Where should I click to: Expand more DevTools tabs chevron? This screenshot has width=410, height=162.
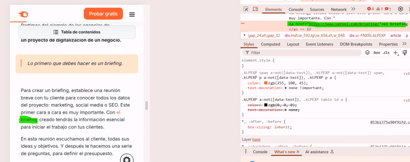(x=353, y=9)
